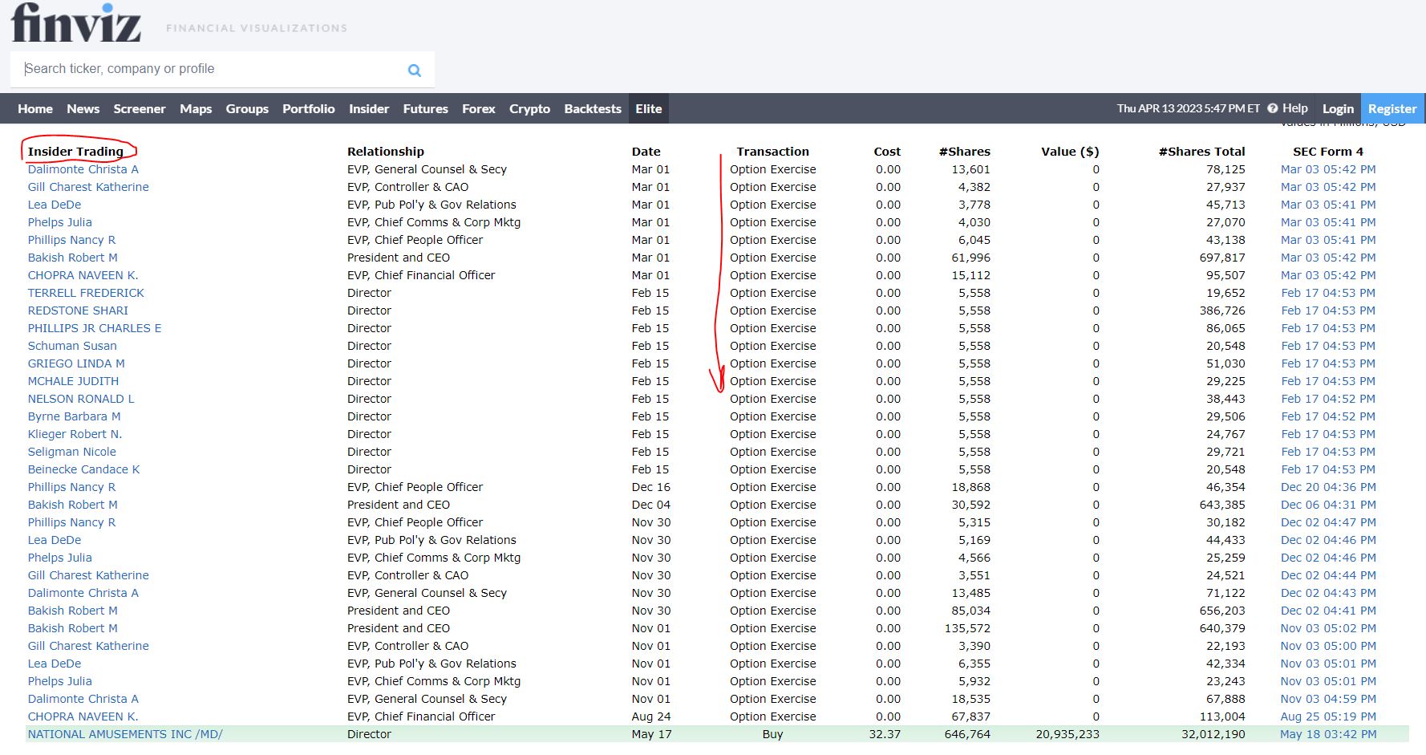Select the Elite tab in navigation
The width and height of the screenshot is (1426, 755).
point(649,109)
